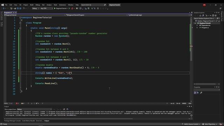Click the red error count indicator
Image resolution: width=224 pixels, height=126 pixels.
(x=17, y=103)
